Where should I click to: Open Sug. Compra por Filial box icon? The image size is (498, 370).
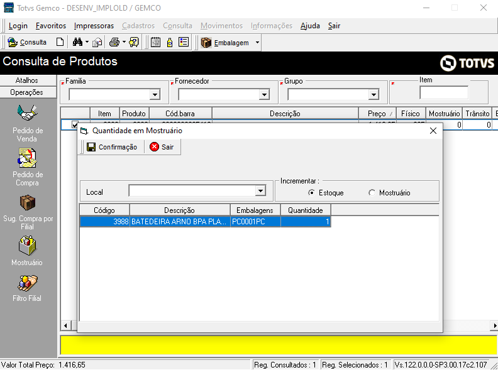click(x=28, y=202)
